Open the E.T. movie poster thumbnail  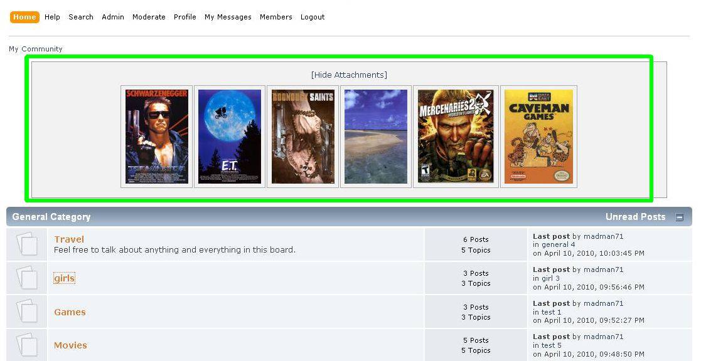[x=230, y=137]
